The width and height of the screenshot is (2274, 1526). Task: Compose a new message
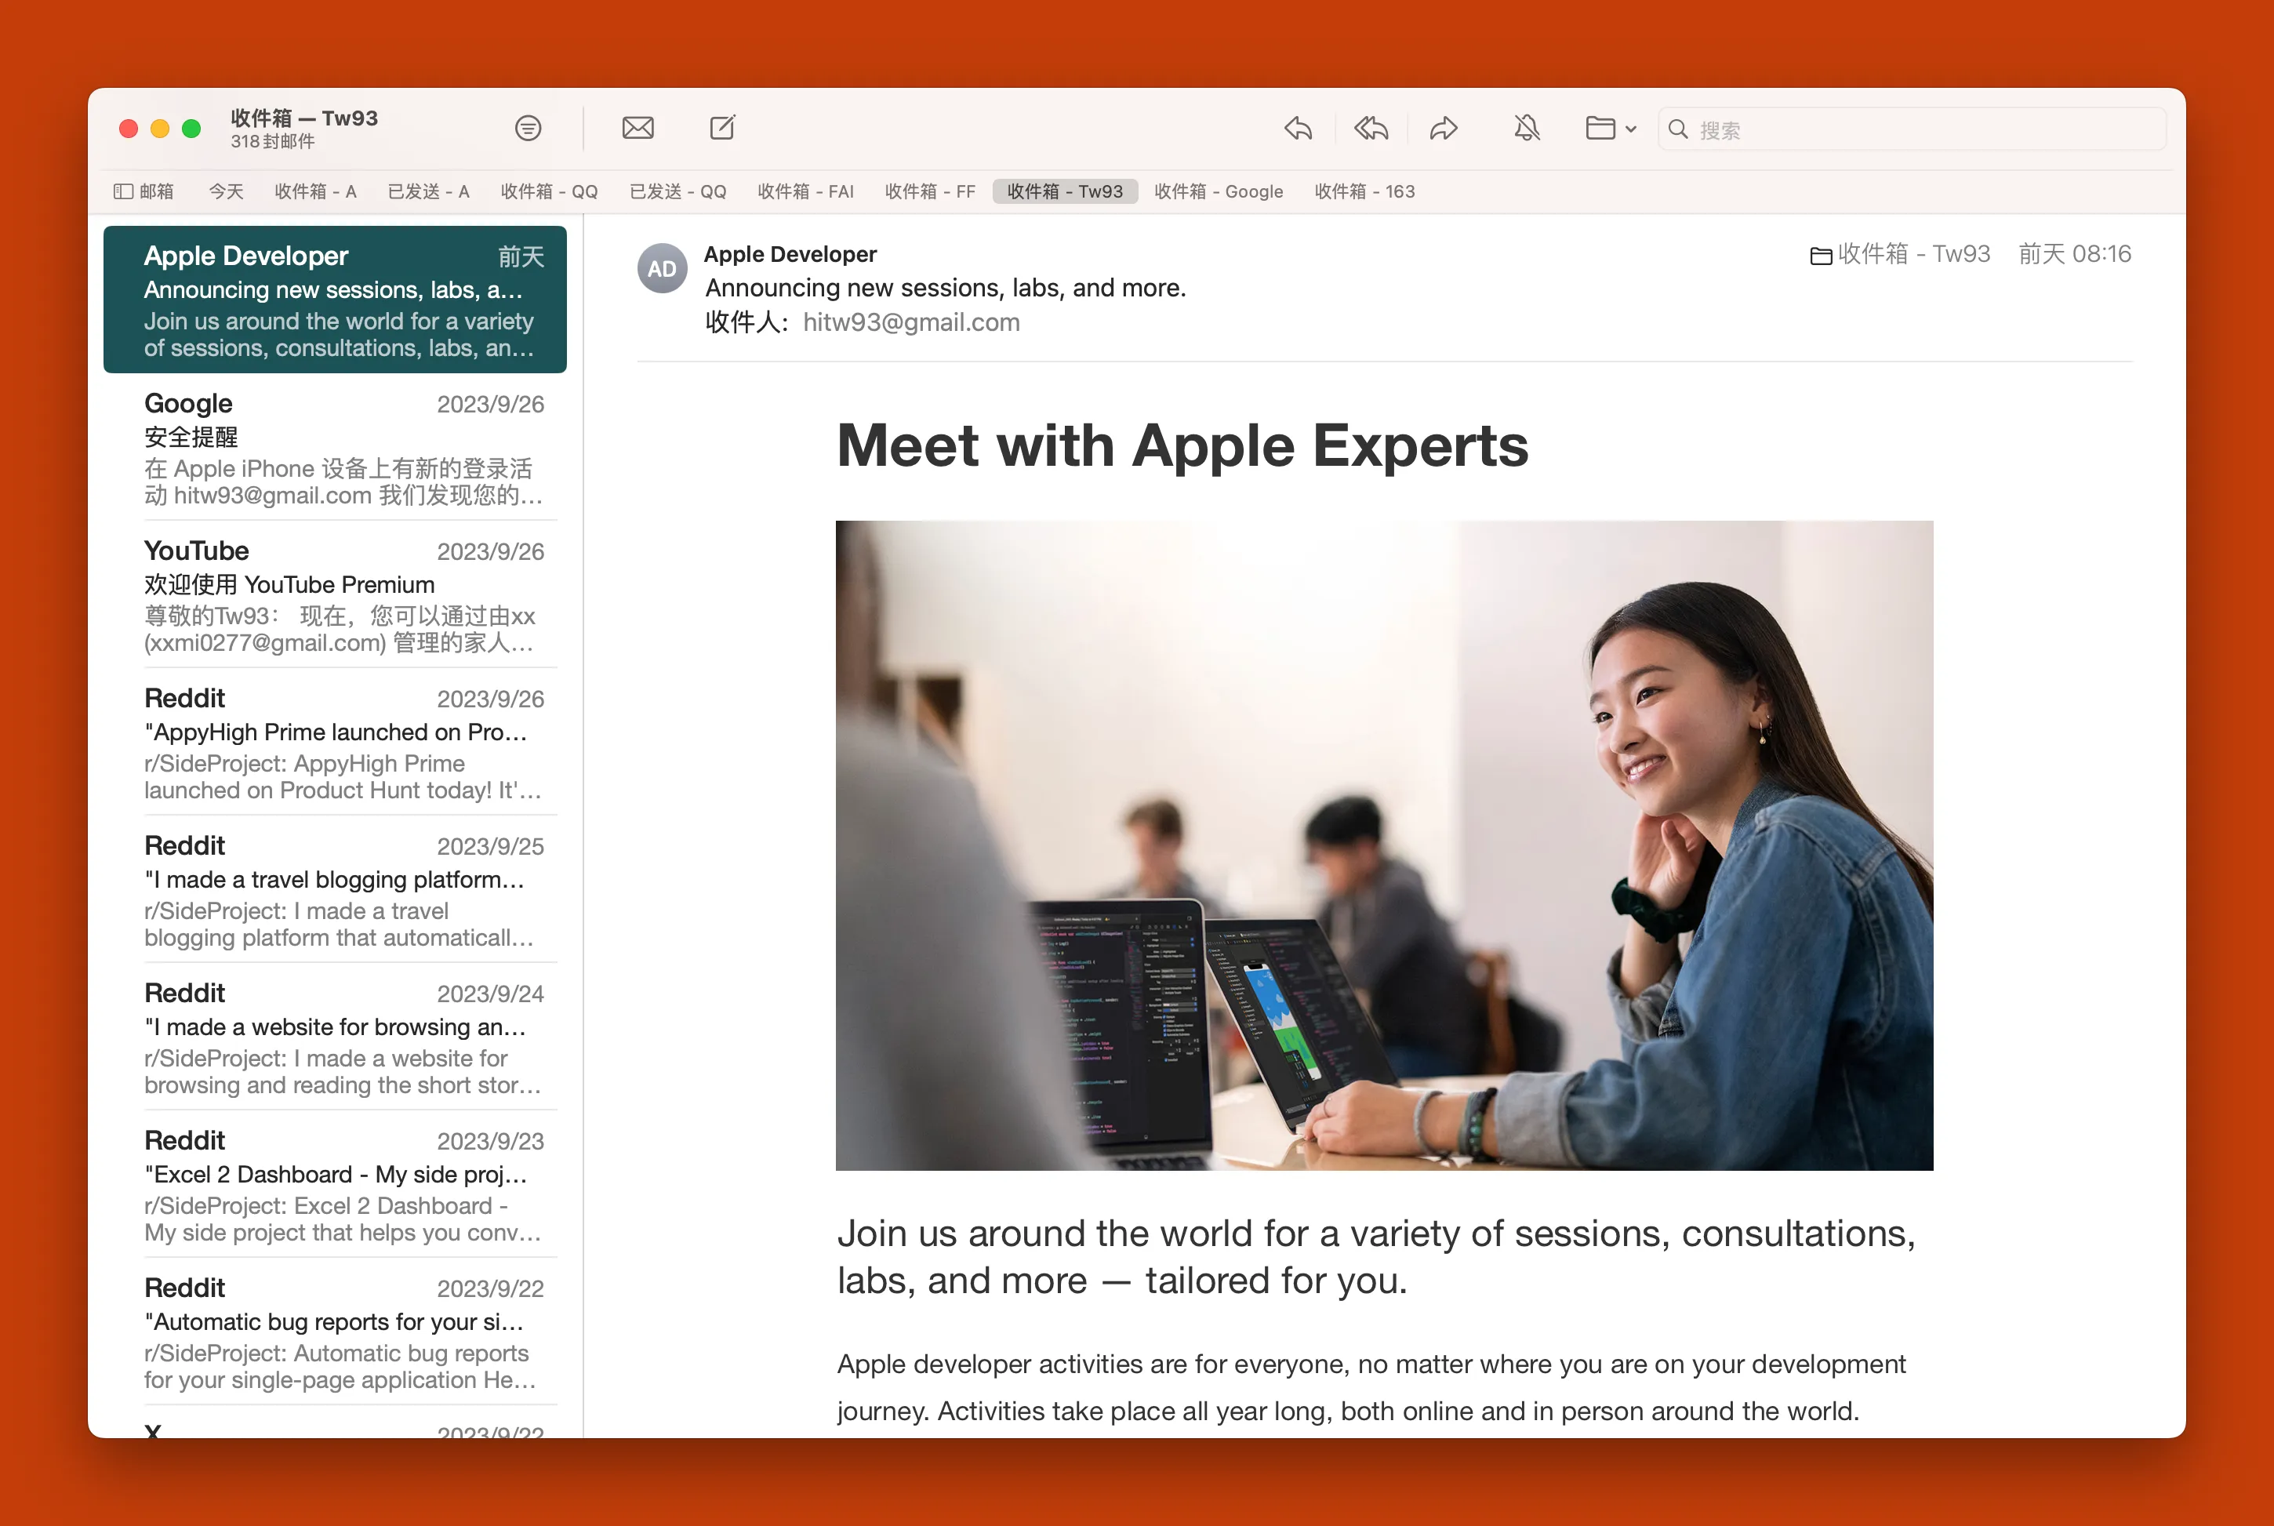(722, 129)
